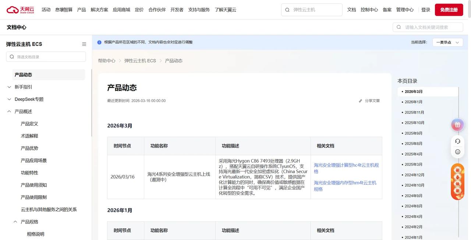Click the 免费注册 button
The image size is (471, 240).
[449, 10]
